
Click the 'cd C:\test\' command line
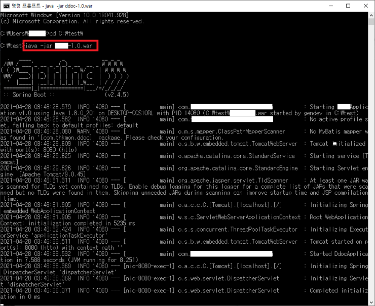[66, 33]
